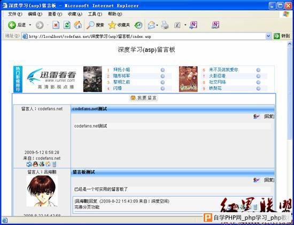
Task: Click the play icon next to 闪婚
Action: click(x=163, y=89)
